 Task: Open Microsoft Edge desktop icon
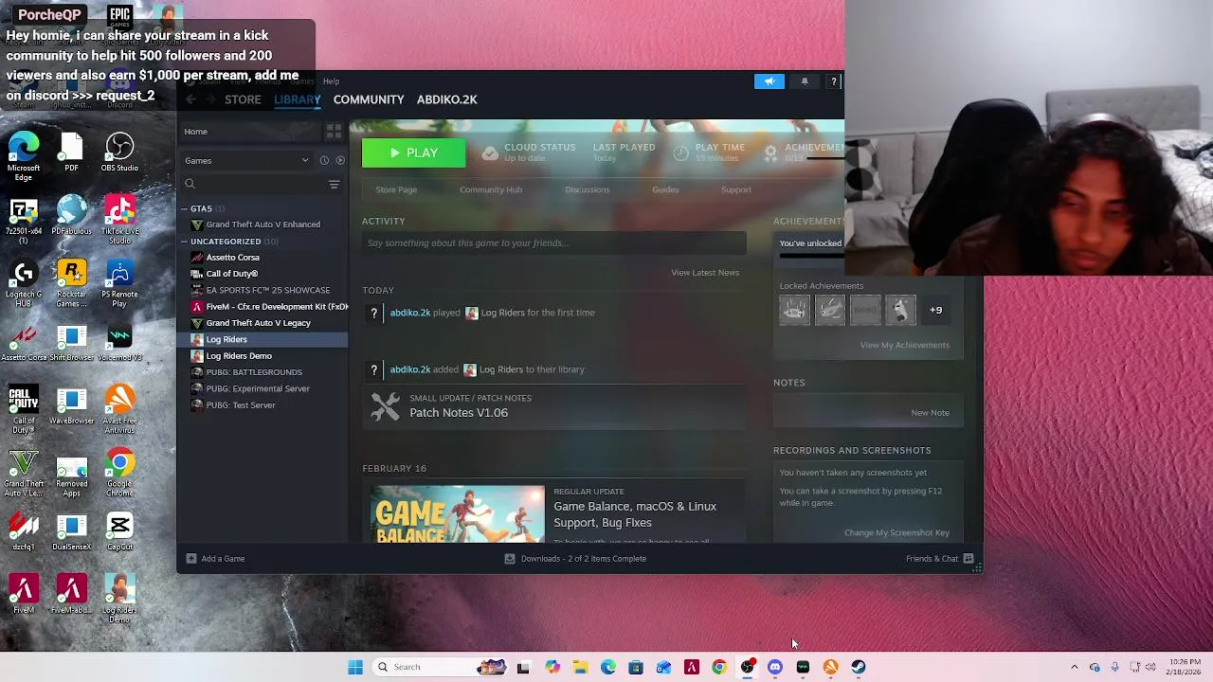pos(24,157)
